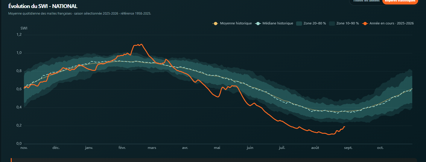The height and width of the screenshot is (162, 426).
Task: Toggle the "Zone 20–80 %" legend label
Action: coord(315,23)
